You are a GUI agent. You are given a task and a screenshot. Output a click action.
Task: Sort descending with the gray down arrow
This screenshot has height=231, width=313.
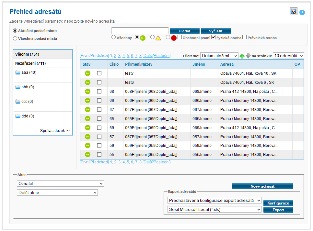[x=248, y=56]
